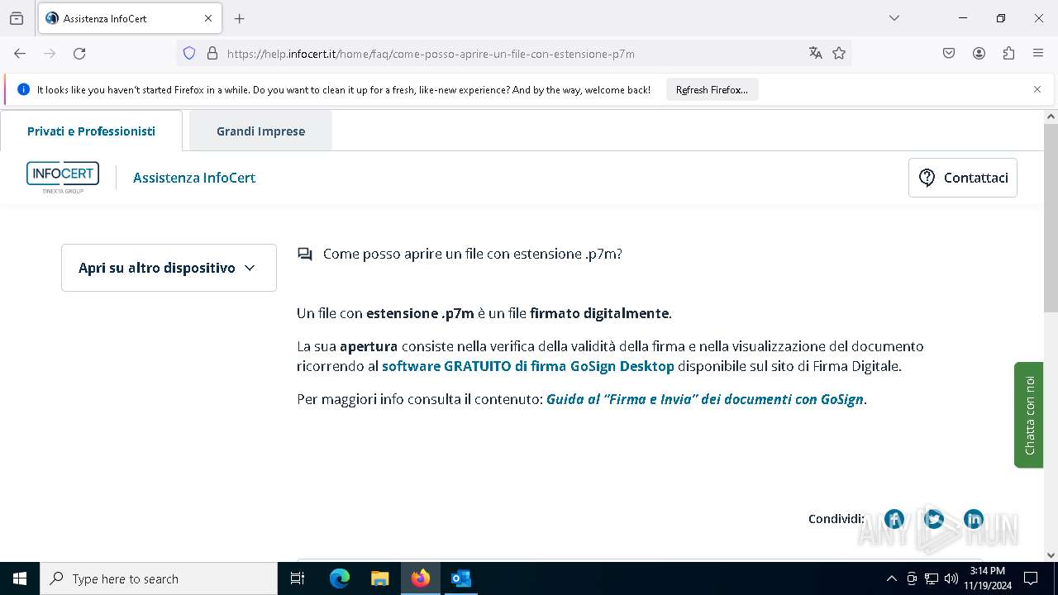
Task: Open the list all tabs dropdown
Action: [894, 18]
